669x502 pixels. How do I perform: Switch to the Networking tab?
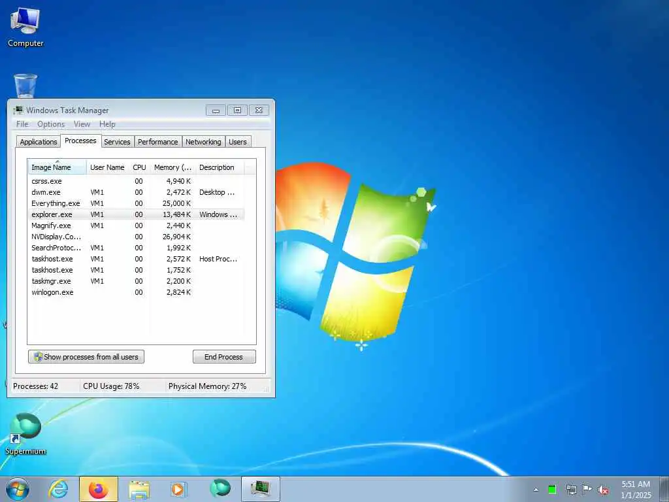[204, 142]
